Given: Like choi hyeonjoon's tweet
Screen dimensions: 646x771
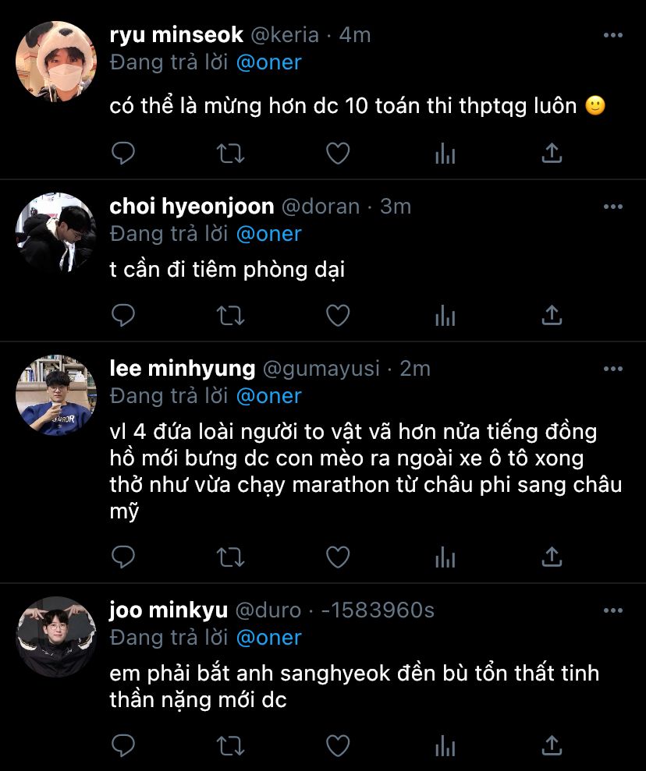Looking at the screenshot, I should (337, 315).
